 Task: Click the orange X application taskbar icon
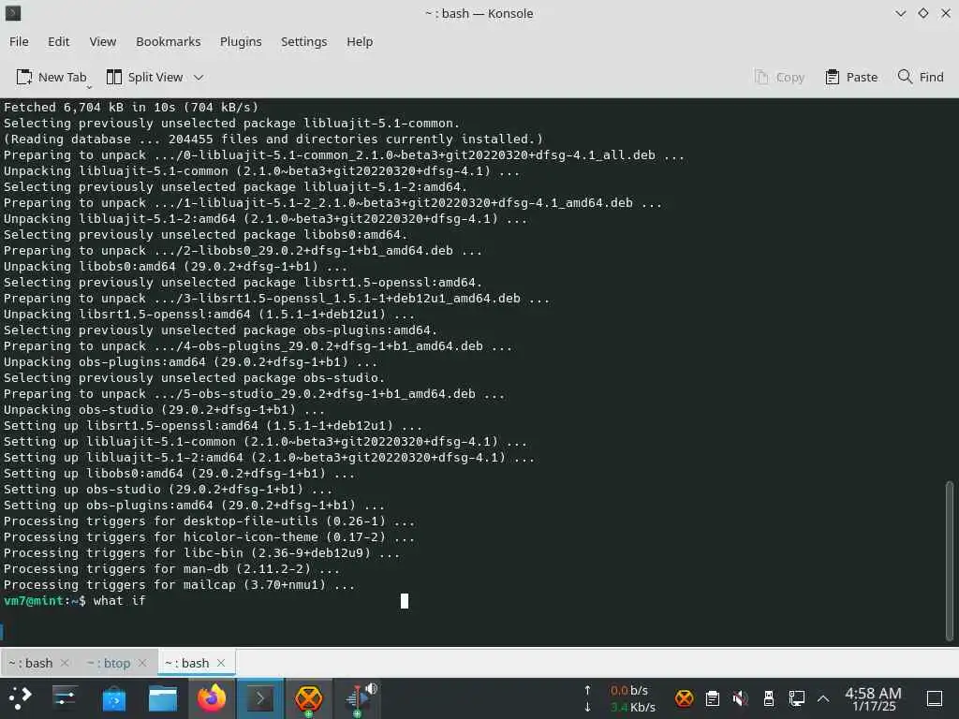pyautogui.click(x=309, y=698)
